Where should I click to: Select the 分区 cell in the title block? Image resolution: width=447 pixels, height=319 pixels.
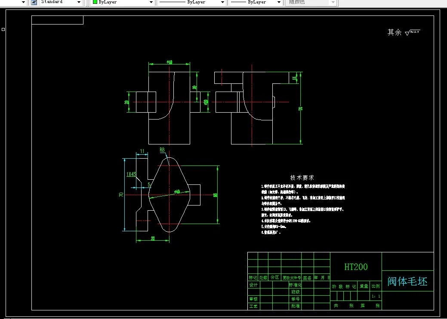pos(275,277)
